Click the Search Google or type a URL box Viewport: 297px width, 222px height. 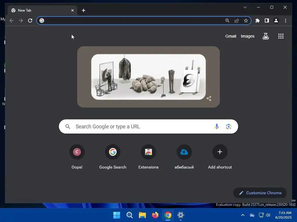(x=148, y=127)
